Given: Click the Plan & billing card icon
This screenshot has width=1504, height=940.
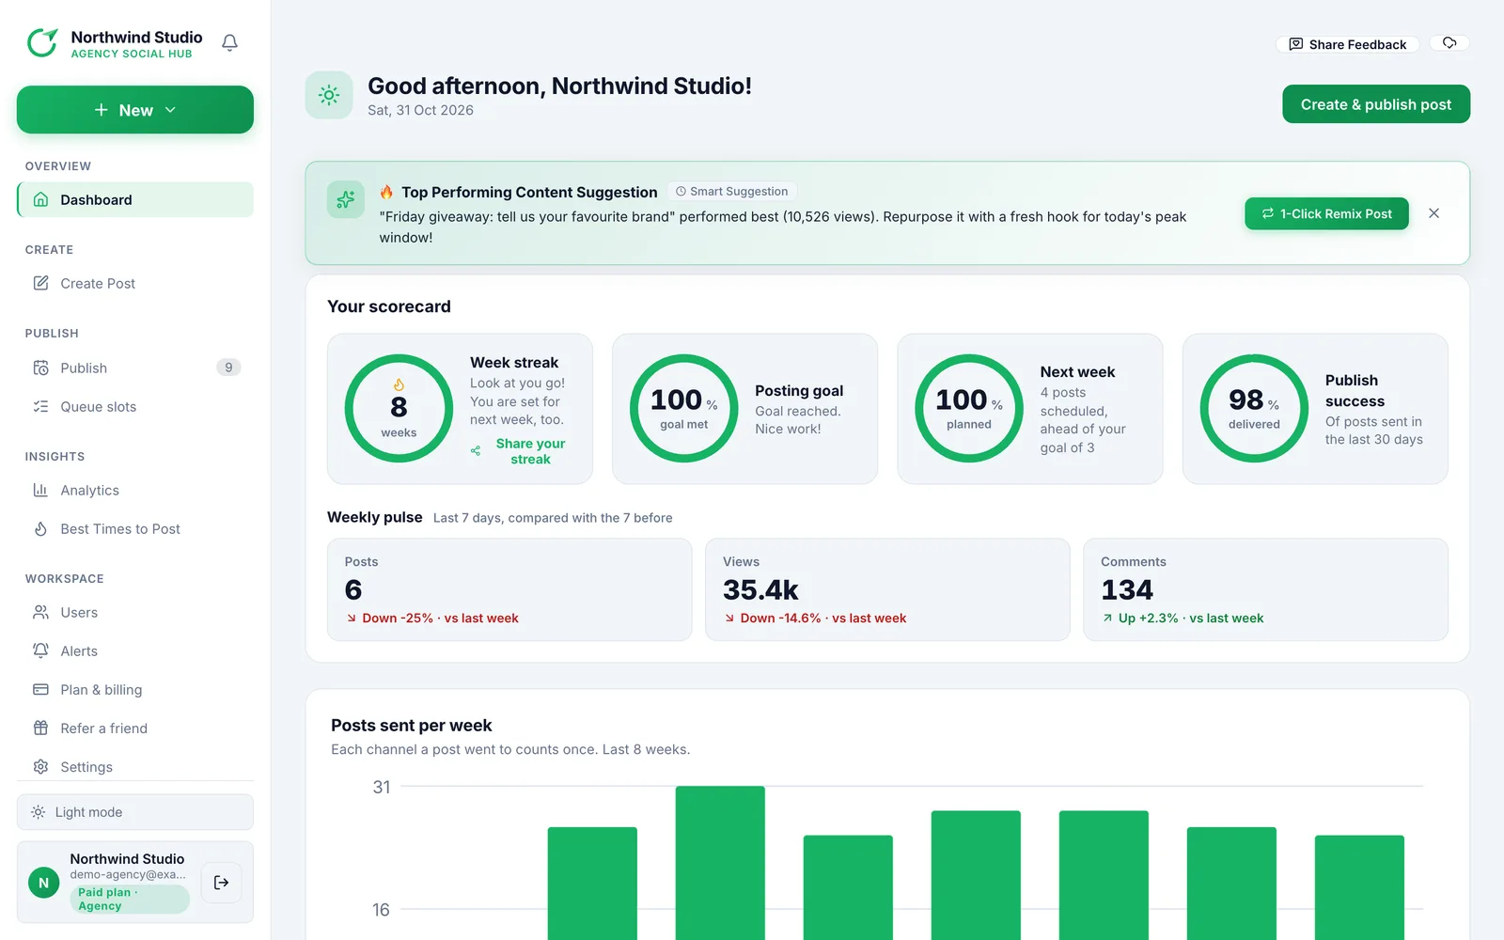Looking at the screenshot, I should 40,689.
